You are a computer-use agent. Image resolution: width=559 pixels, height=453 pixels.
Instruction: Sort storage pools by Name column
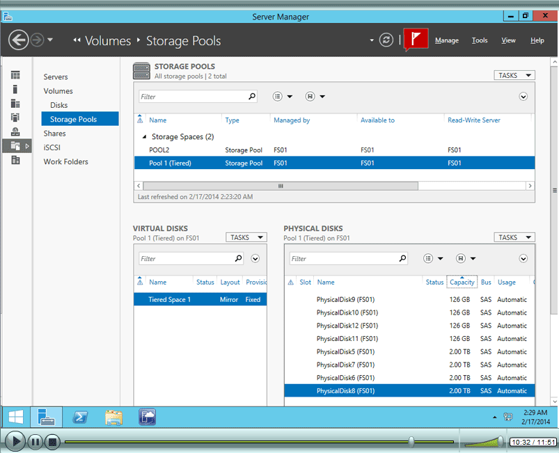(157, 120)
